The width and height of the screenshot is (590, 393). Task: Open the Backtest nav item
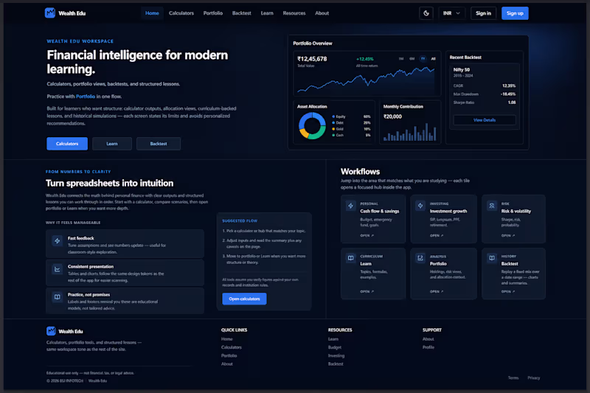[242, 13]
